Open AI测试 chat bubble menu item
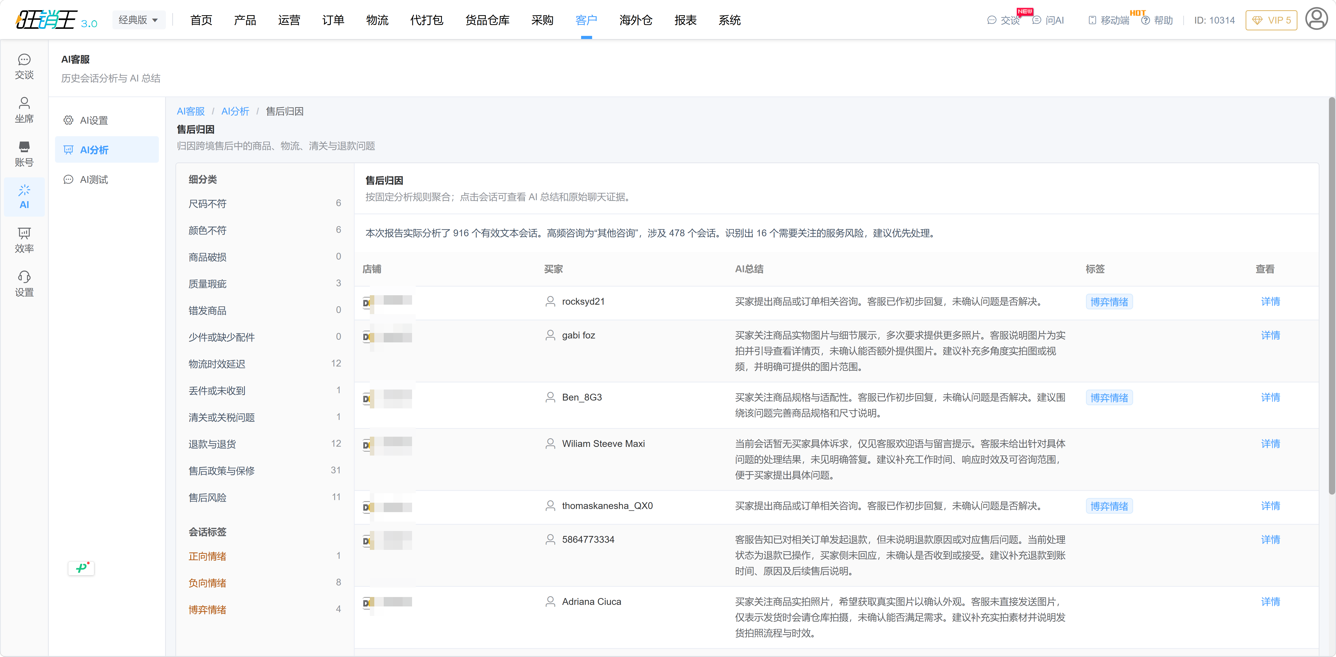Screen dimensions: 1336x657 point(107,179)
